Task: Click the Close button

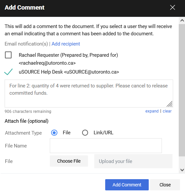Action: [165, 185]
